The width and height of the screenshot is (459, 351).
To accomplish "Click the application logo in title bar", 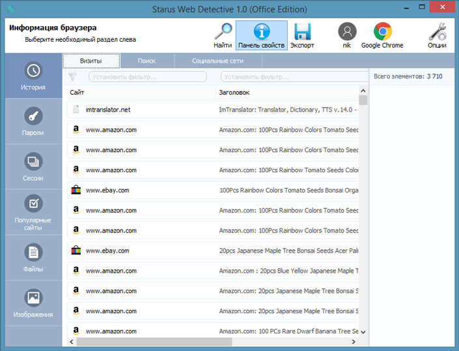I will pyautogui.click(x=11, y=9).
